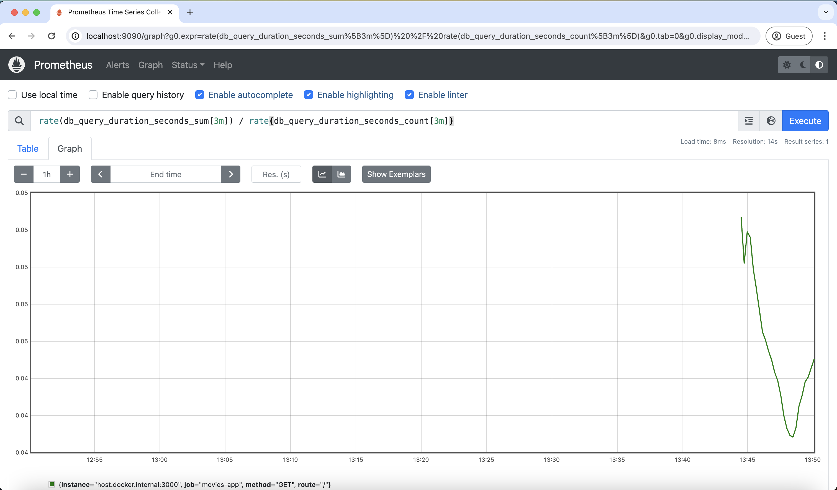Expand the Status dropdown menu
The image size is (837, 490).
(188, 65)
